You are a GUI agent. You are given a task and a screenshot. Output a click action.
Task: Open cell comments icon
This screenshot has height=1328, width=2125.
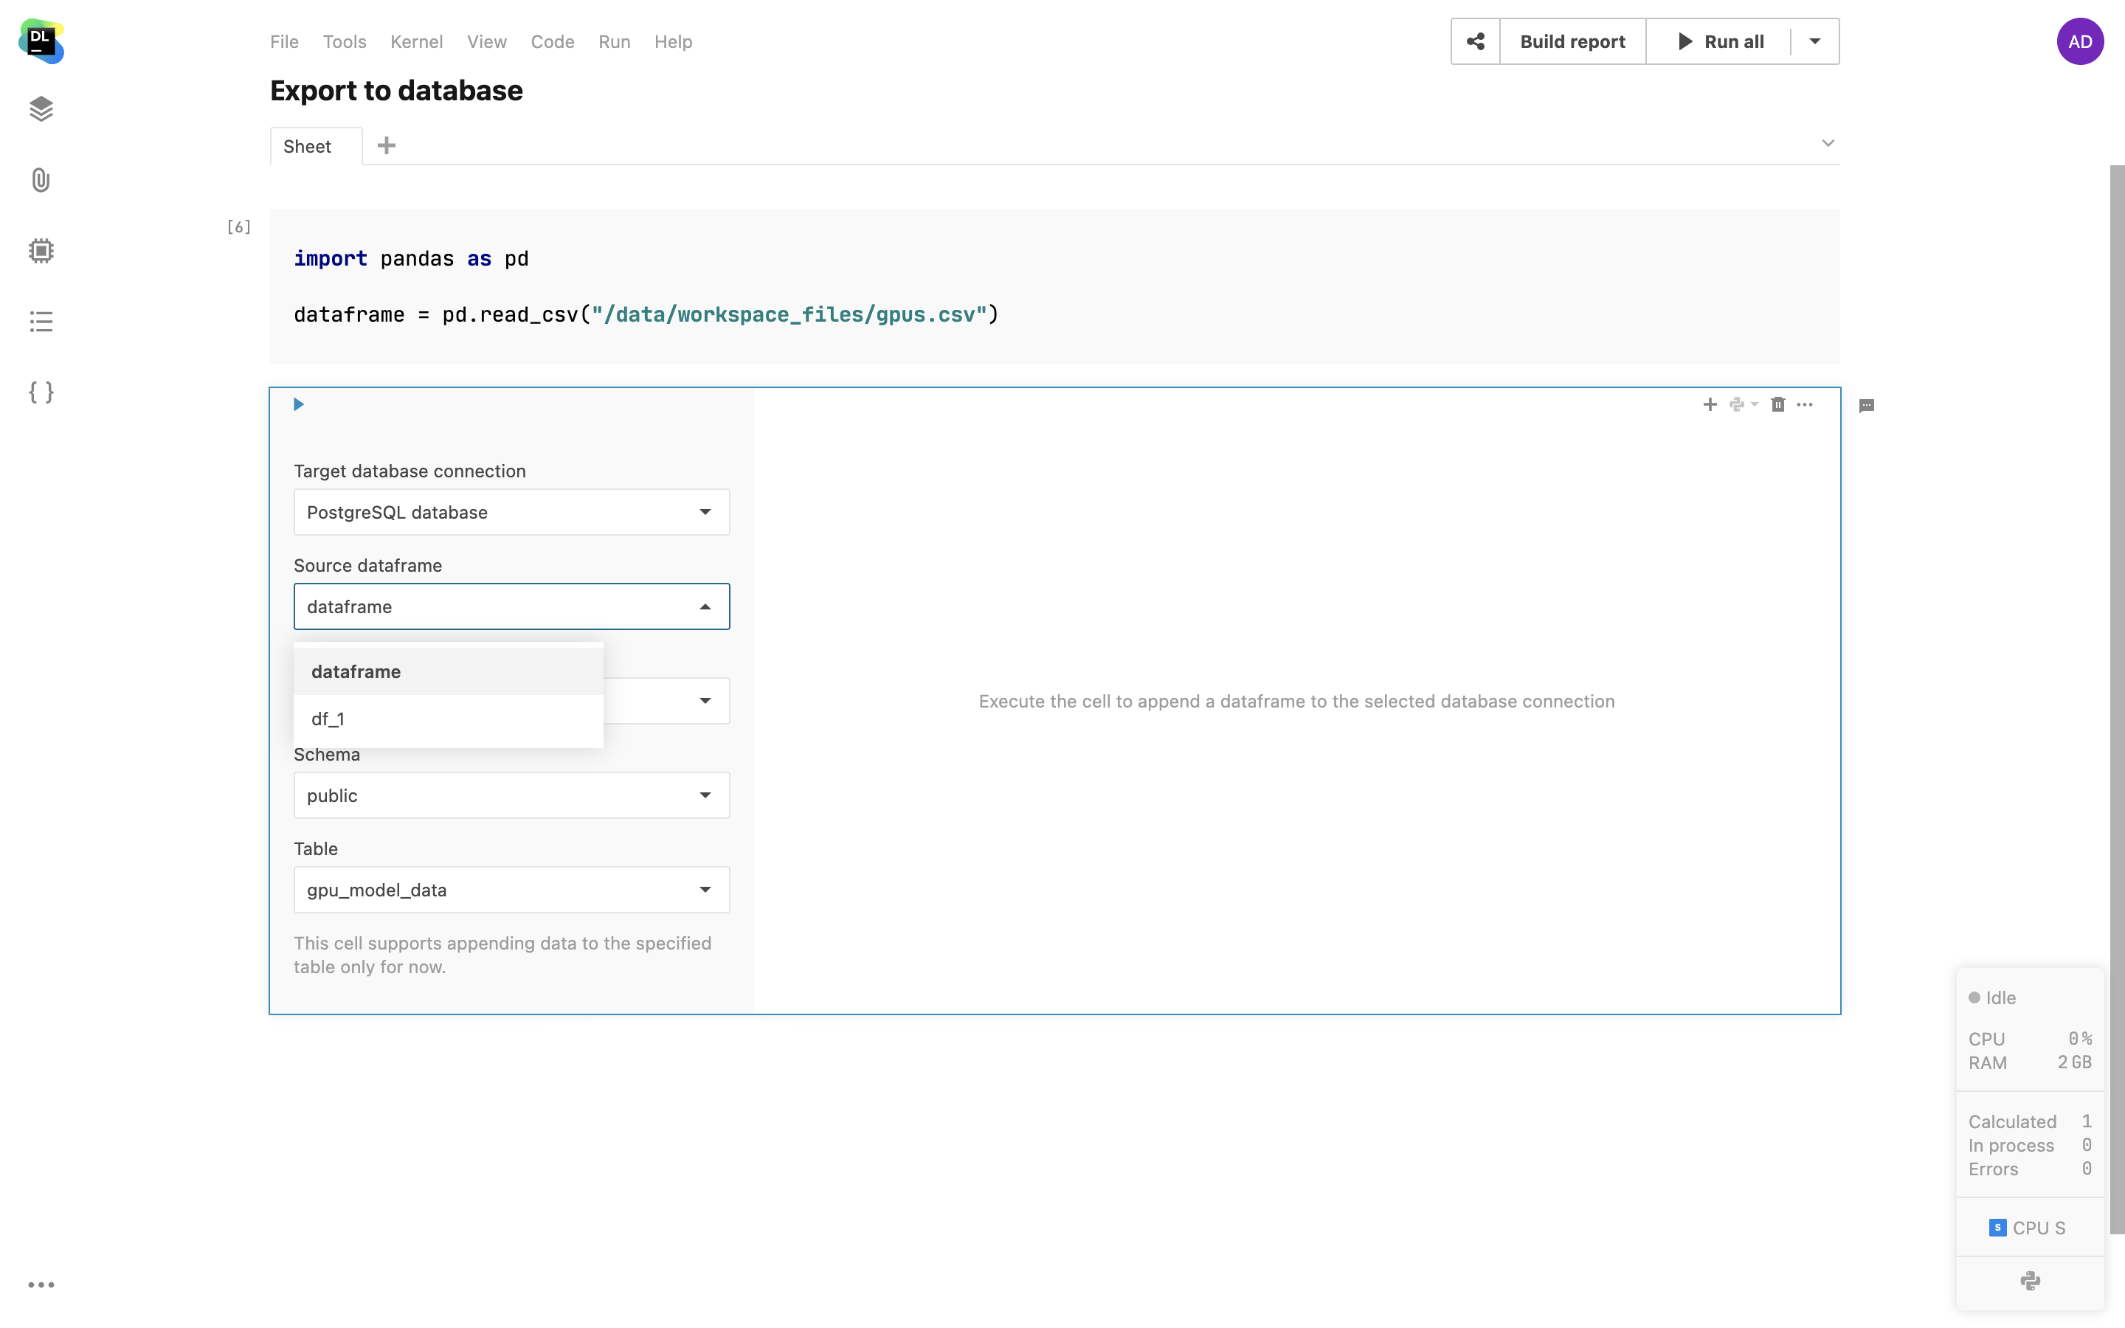1866,406
